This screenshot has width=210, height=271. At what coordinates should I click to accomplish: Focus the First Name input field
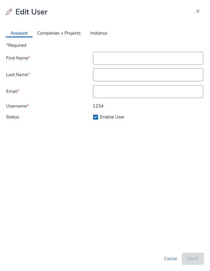[148, 58]
